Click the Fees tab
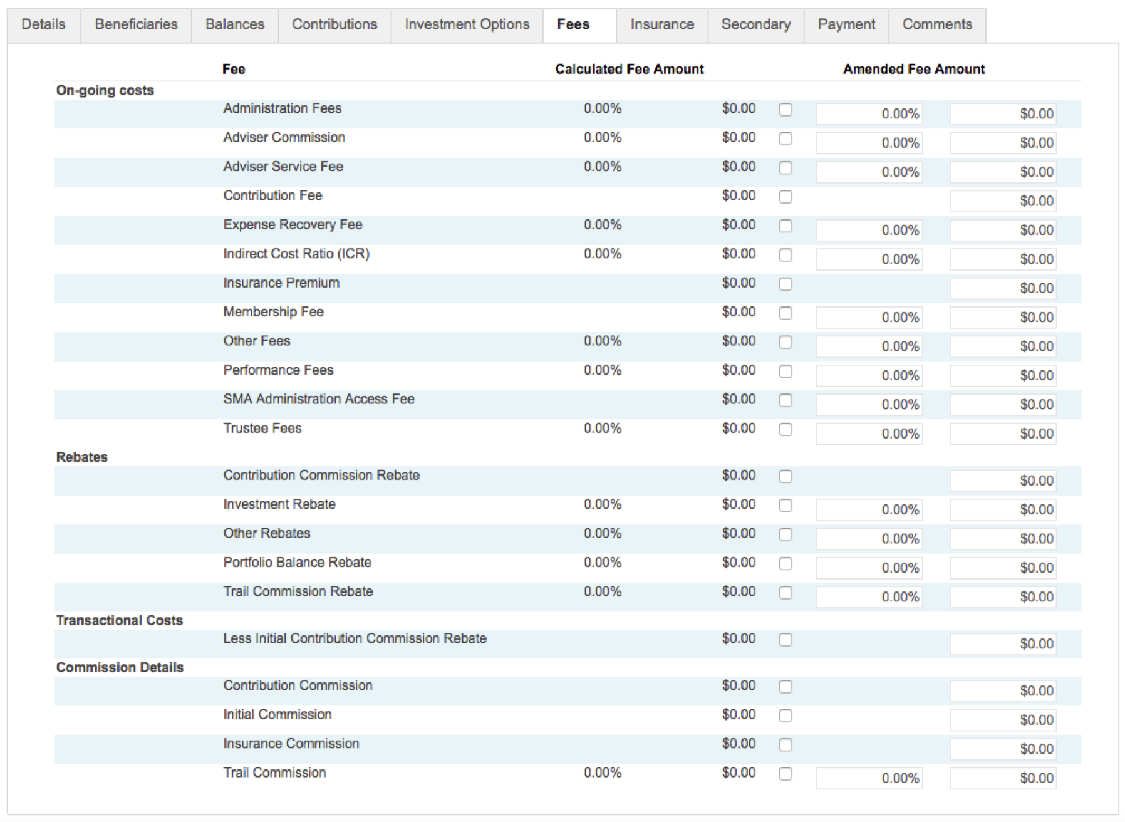The height and width of the screenshot is (822, 1125). 579,25
